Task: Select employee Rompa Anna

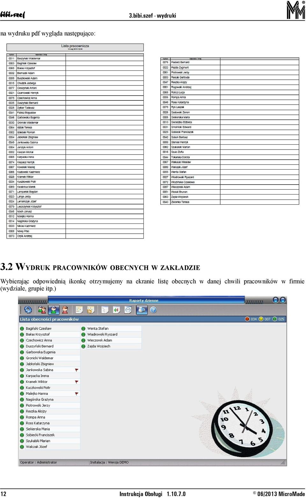Action: click(x=36, y=417)
